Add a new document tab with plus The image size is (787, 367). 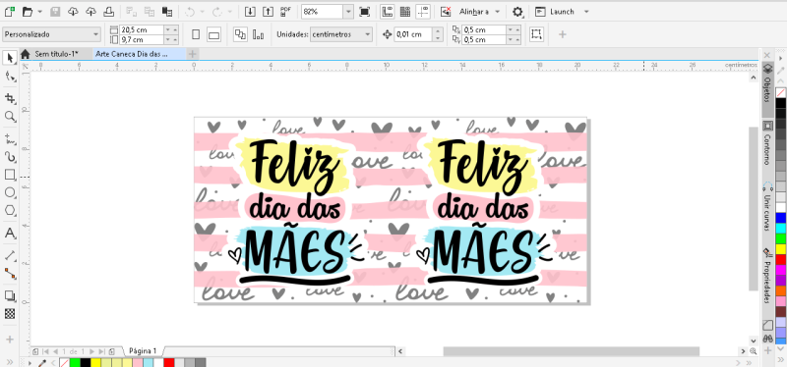click(192, 54)
